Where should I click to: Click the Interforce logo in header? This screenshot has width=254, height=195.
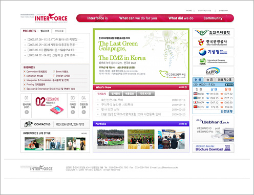pyautogui.click(x=44, y=18)
